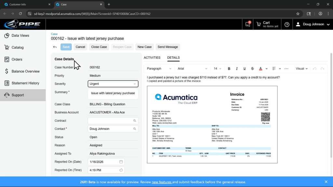Open calendar picker for Reported On date
Viewport: 333px width, 187px height.
121,162
